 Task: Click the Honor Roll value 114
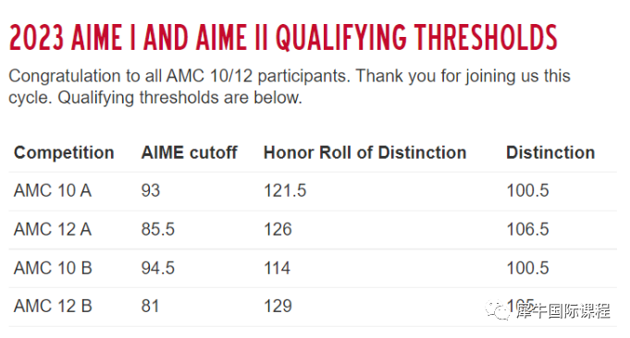point(277,268)
